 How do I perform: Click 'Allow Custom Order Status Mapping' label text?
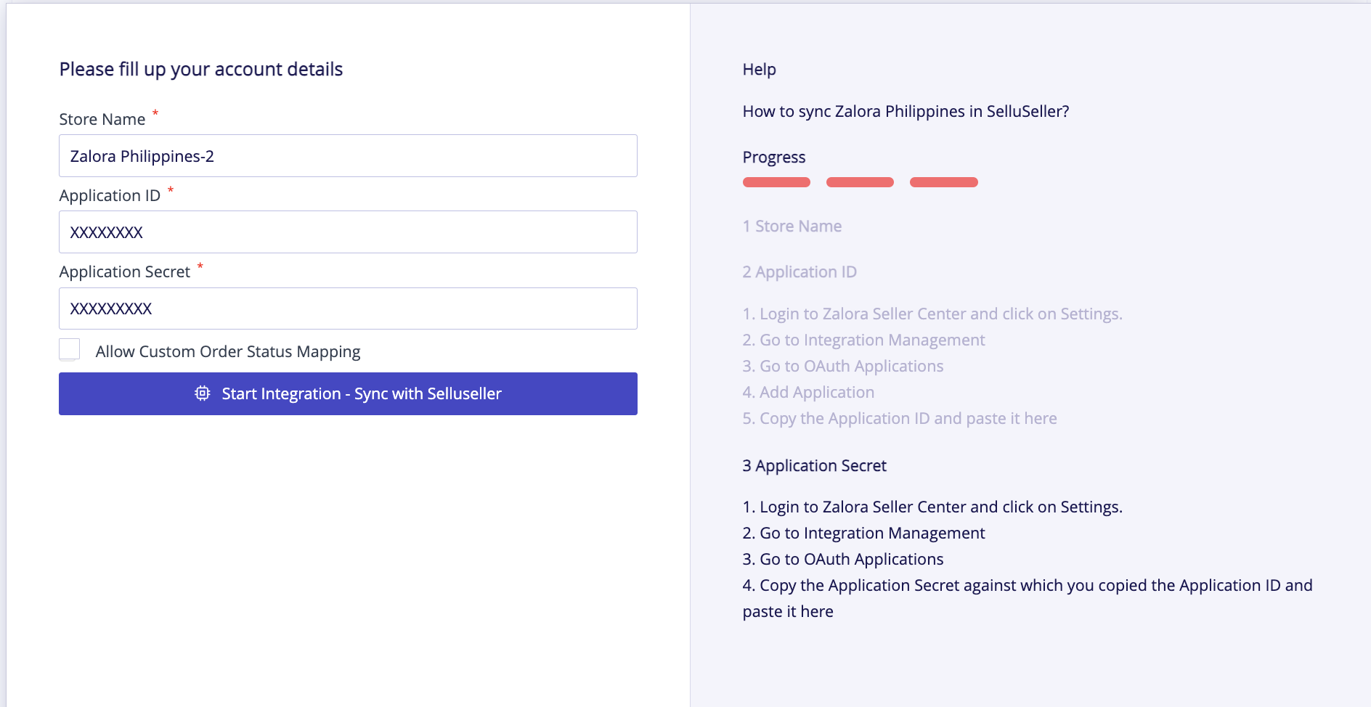click(x=228, y=352)
